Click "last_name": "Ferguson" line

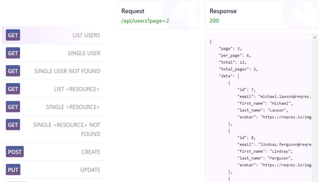coord(265,158)
